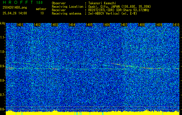
Task: Click the meteor count 13
Action: pos(42,13)
